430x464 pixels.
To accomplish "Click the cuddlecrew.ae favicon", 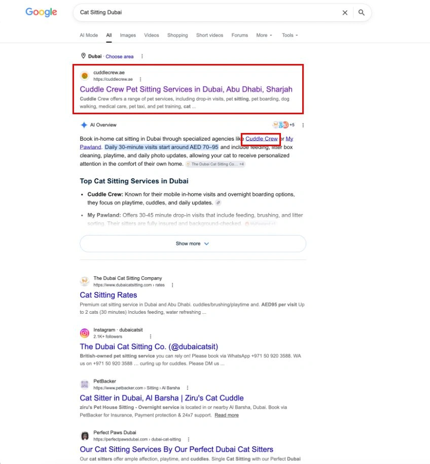I will 85,76.
